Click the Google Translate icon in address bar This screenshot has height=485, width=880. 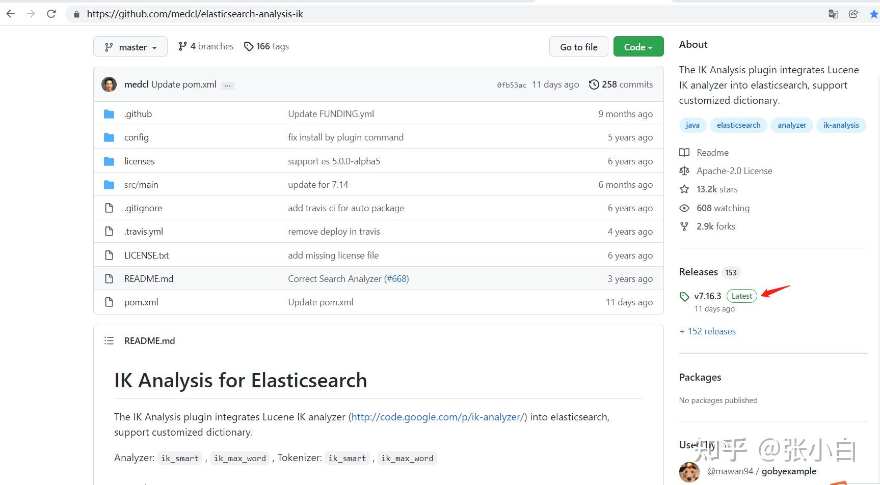tap(833, 14)
